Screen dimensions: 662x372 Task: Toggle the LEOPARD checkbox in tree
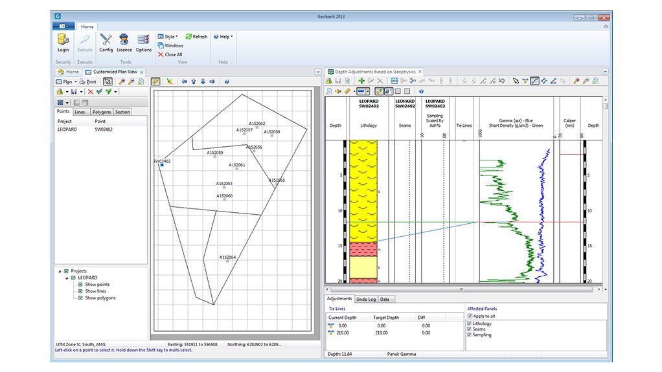point(73,278)
